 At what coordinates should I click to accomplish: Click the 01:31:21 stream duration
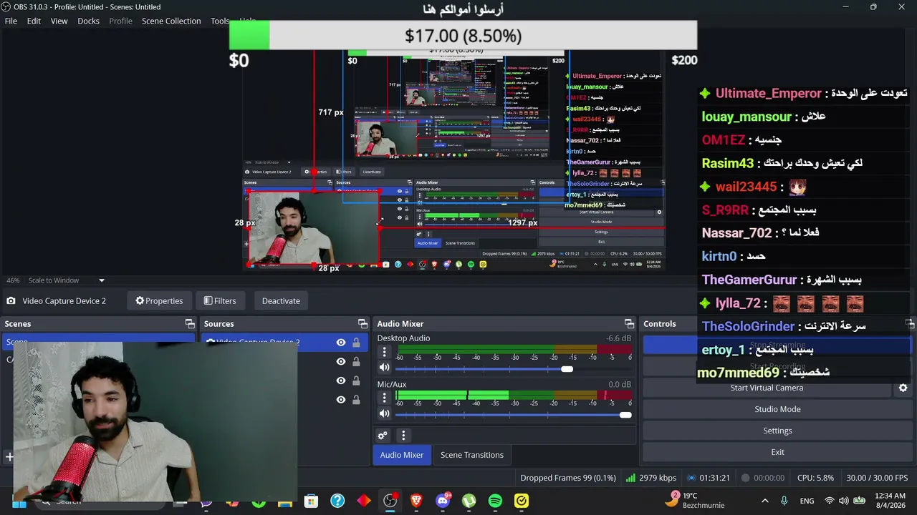click(x=715, y=478)
